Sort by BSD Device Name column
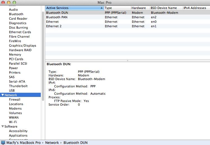The image size is (210, 145). pos(166,8)
